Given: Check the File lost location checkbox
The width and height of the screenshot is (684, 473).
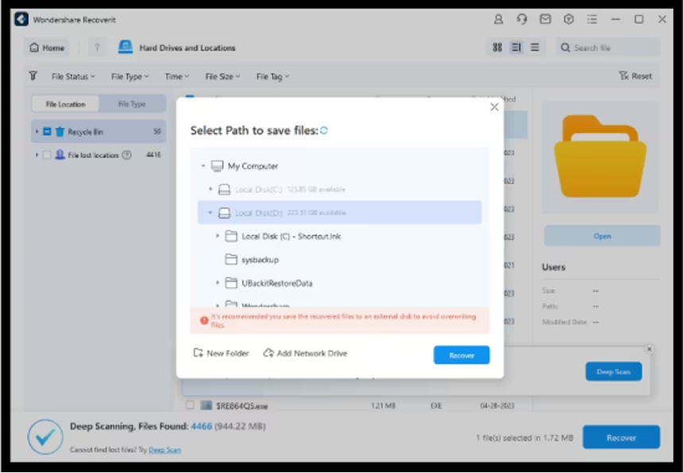Looking at the screenshot, I should (47, 155).
